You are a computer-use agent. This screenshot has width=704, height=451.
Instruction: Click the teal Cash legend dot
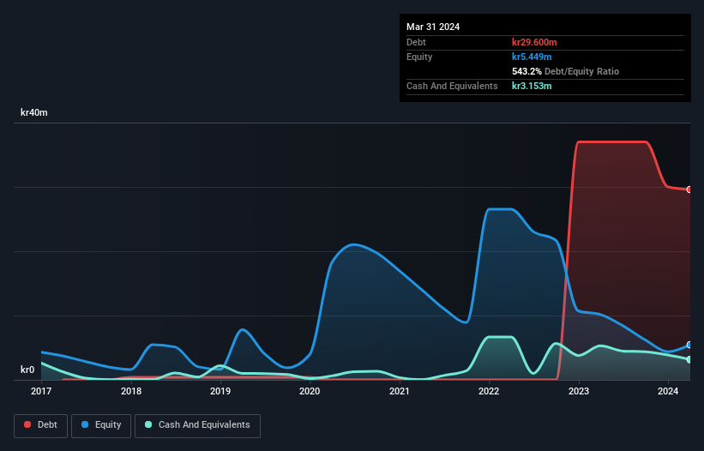pyautogui.click(x=148, y=424)
